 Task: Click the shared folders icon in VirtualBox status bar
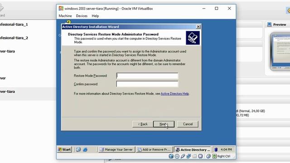[x=194, y=156]
